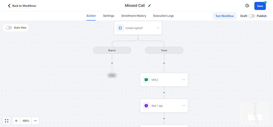Zoom out of the canvas
273x127 pixels.
[x=35, y=121]
